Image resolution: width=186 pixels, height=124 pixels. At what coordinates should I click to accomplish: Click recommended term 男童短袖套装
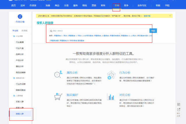(115, 36)
